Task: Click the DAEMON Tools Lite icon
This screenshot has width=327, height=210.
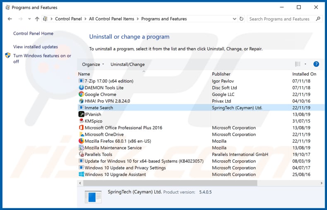Action: [81, 87]
